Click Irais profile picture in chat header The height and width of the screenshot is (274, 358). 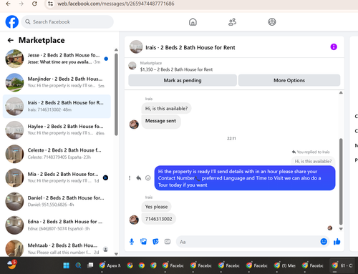(136, 47)
